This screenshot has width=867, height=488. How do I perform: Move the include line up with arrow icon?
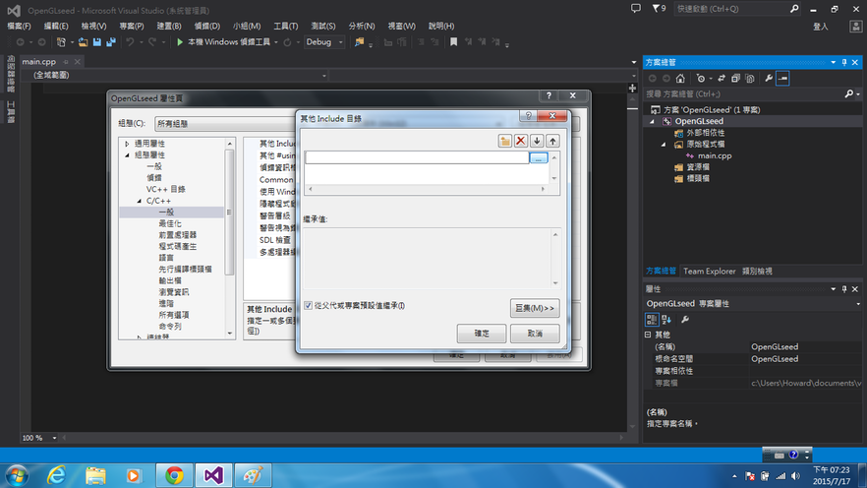click(552, 141)
